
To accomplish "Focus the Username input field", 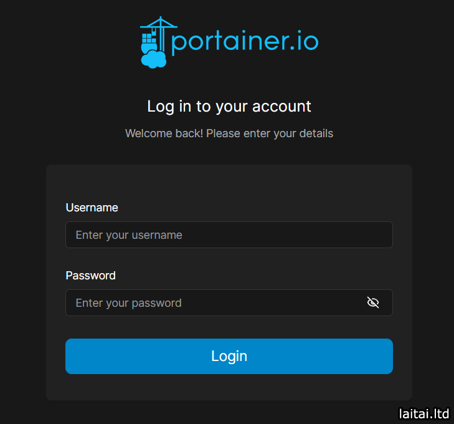I will point(229,235).
